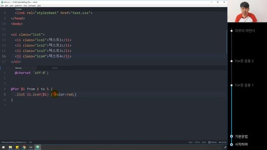267x150 pixels.
Task: Click the 기본문법 chapter label
Action: 241,136
